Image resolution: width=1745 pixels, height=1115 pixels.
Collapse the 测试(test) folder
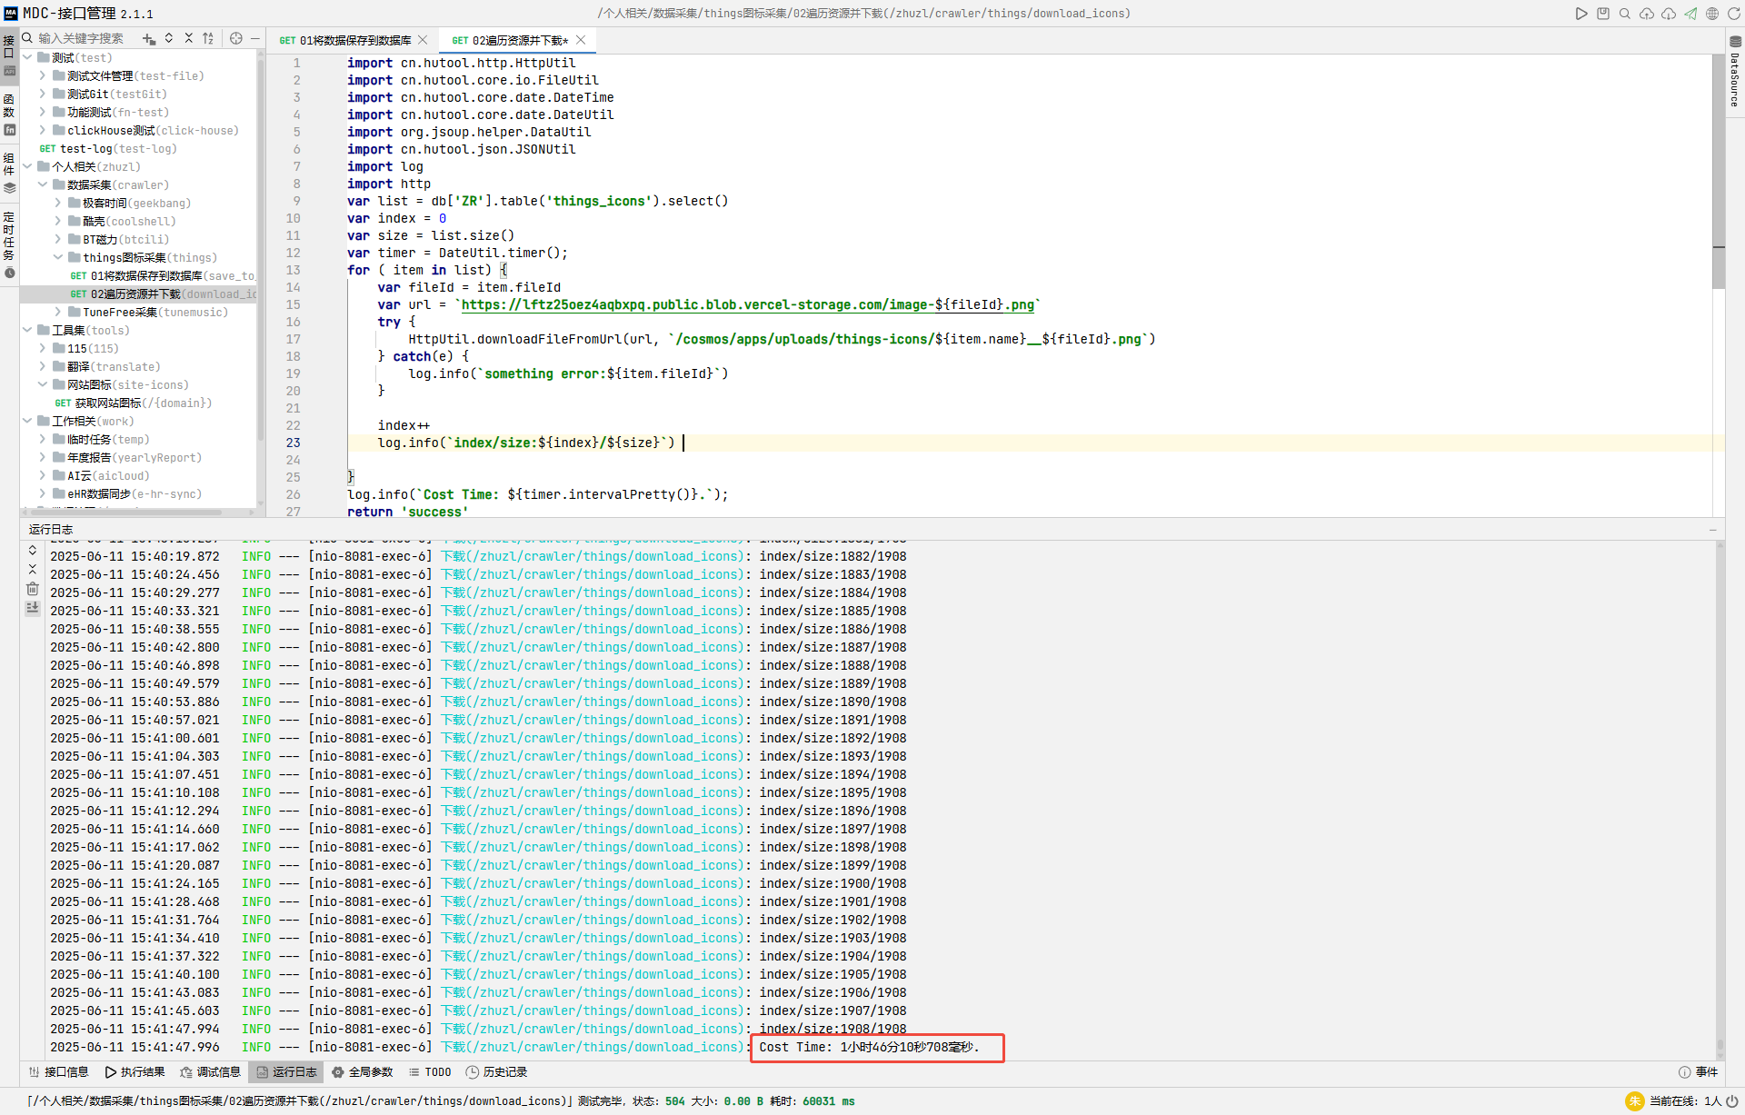(27, 57)
